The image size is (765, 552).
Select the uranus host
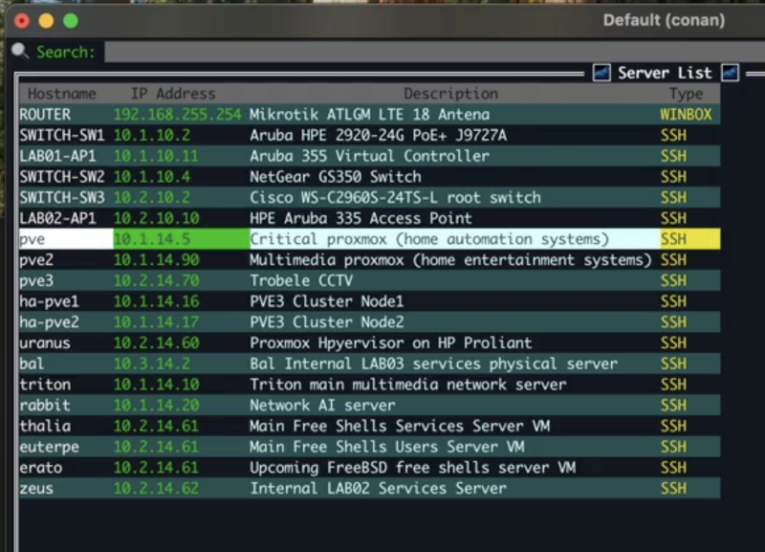point(45,343)
